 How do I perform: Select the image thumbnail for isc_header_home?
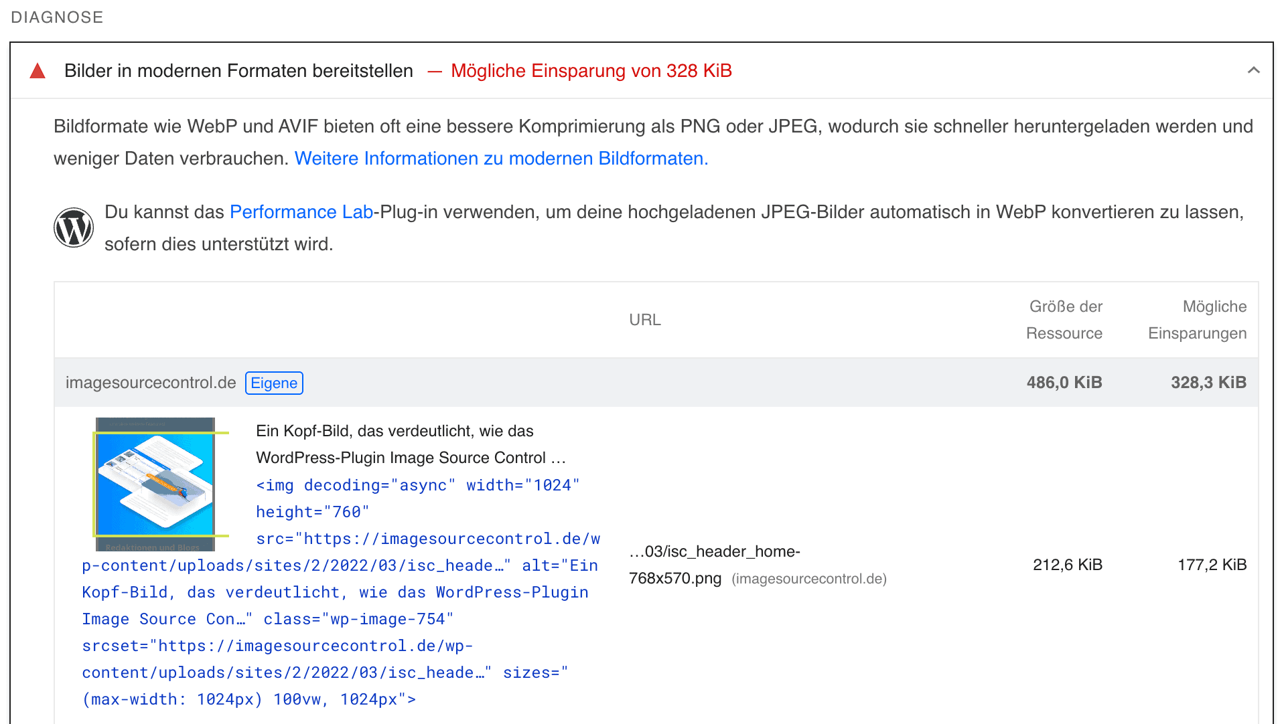tap(155, 483)
